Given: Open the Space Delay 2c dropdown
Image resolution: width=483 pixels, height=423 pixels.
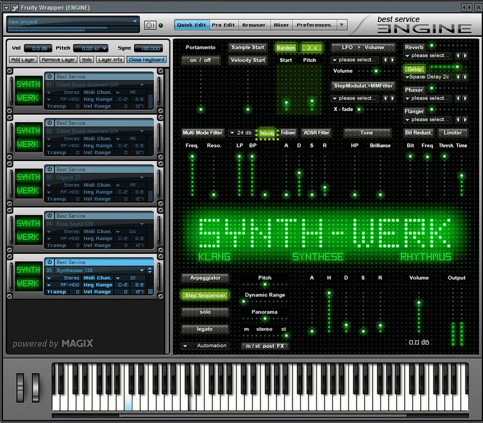Looking at the screenshot, I should 428,77.
